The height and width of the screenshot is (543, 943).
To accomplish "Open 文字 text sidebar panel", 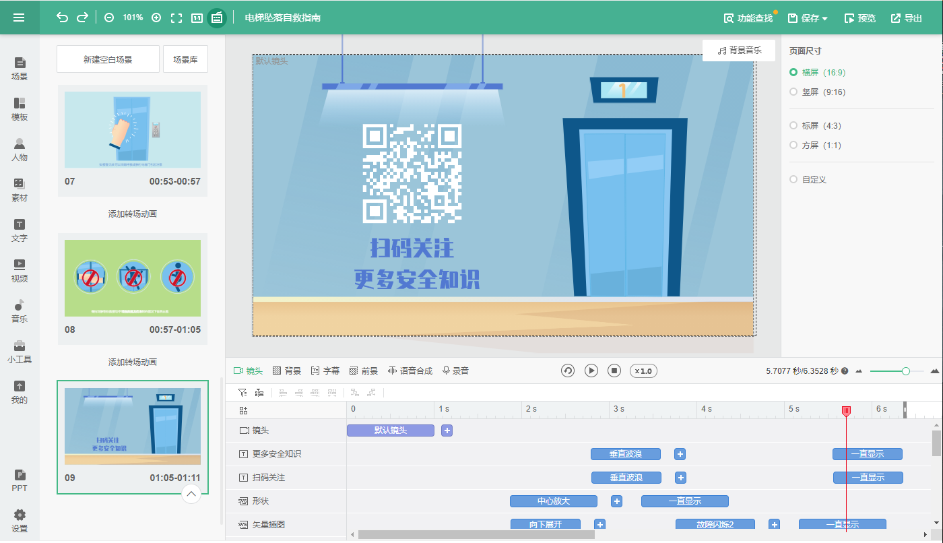I will click(20, 230).
